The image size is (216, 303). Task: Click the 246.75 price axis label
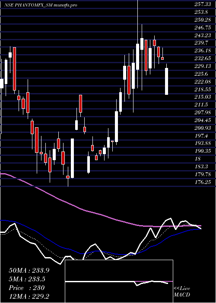(202, 27)
